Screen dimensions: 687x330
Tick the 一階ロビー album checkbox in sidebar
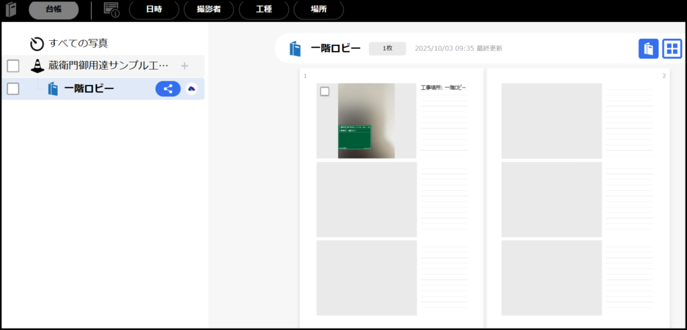tap(13, 89)
